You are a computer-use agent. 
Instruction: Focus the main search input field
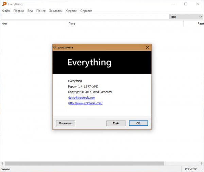coord(85,17)
